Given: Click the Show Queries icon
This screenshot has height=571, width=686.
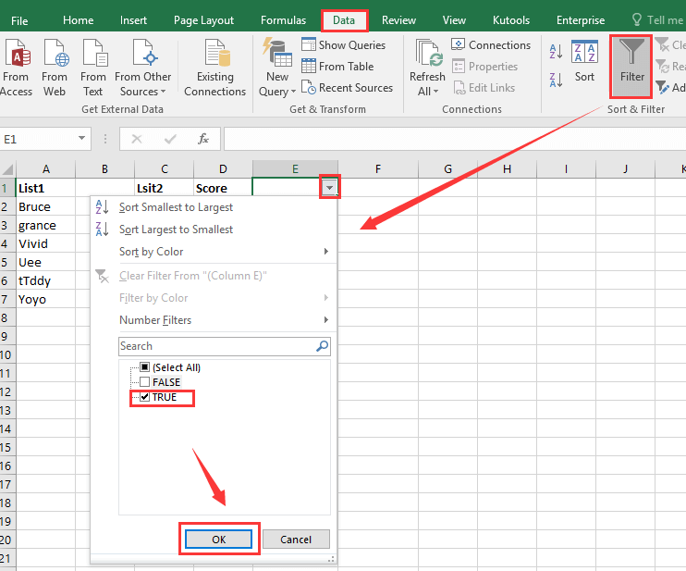Looking at the screenshot, I should (310, 44).
